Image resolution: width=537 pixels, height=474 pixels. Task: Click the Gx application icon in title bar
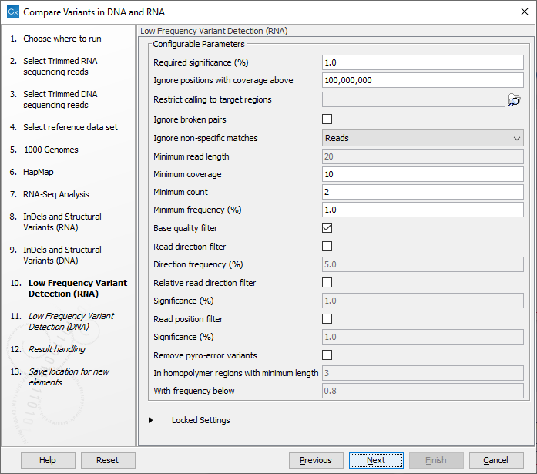point(12,12)
